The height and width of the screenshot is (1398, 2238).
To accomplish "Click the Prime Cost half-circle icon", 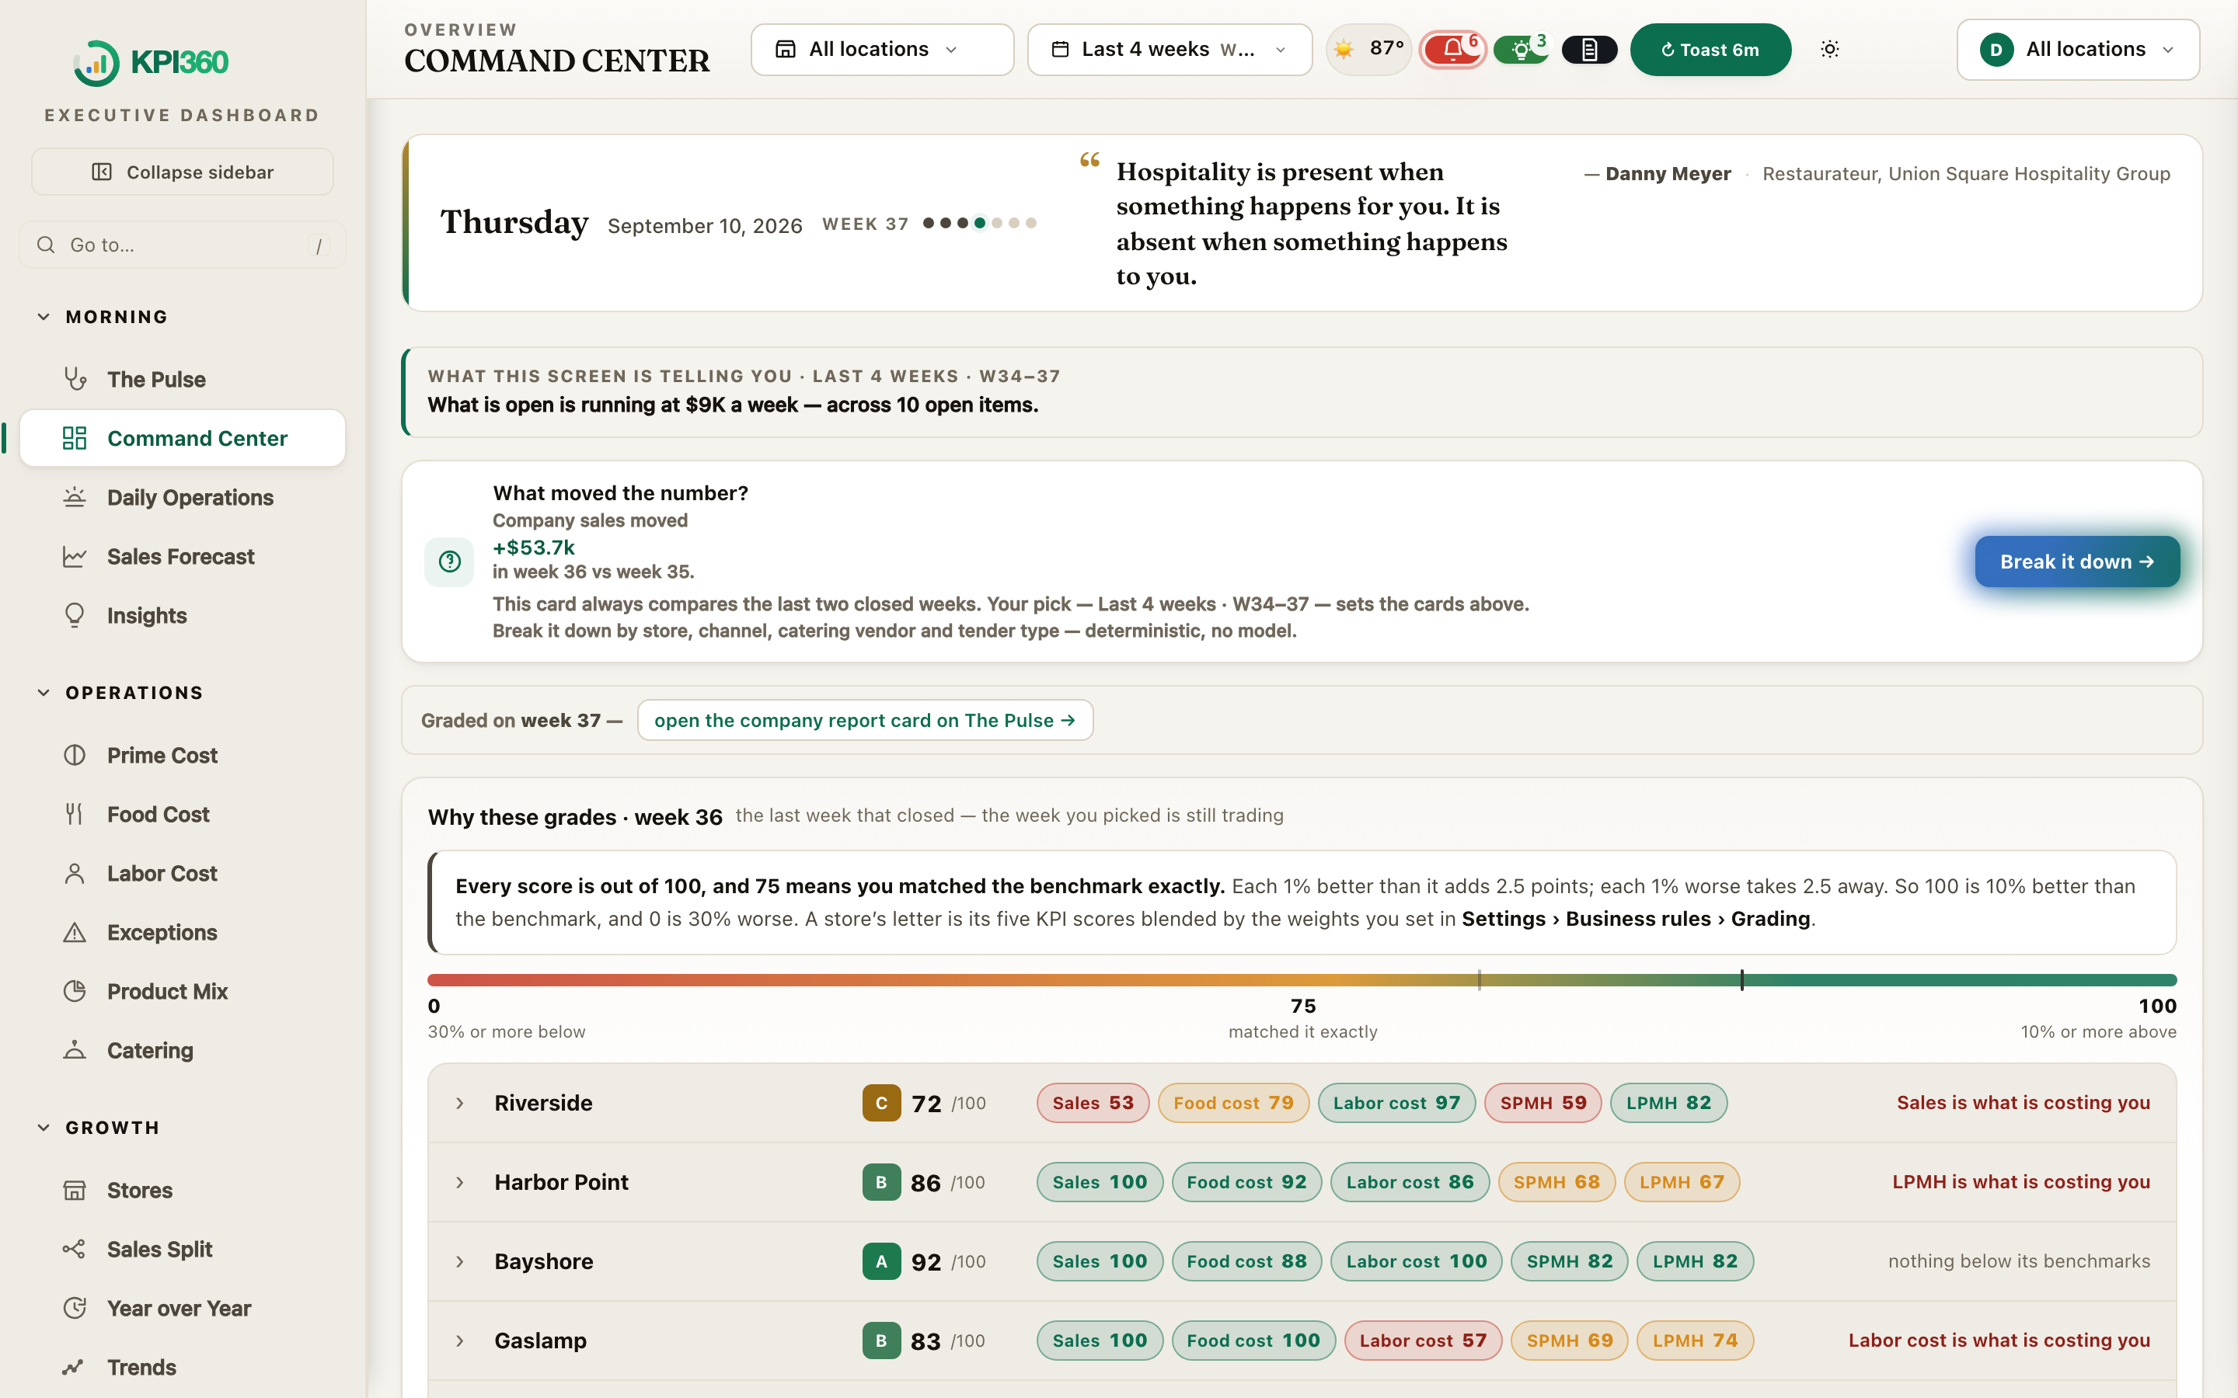I will pyautogui.click(x=75, y=756).
